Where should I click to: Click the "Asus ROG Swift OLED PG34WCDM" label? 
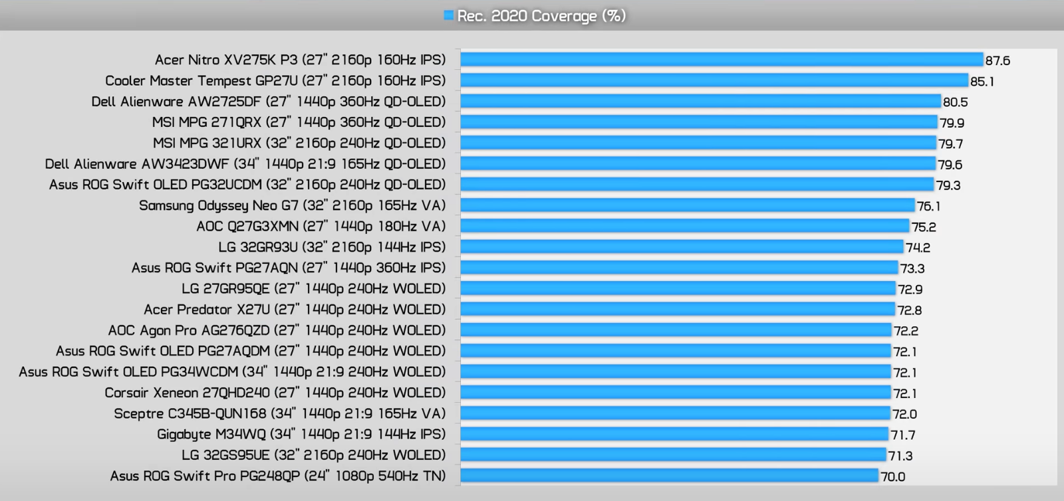coord(232,372)
